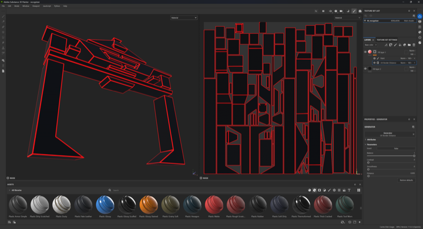423x229 pixels.
Task: Open the Edit menu
Action: pos(9,6)
